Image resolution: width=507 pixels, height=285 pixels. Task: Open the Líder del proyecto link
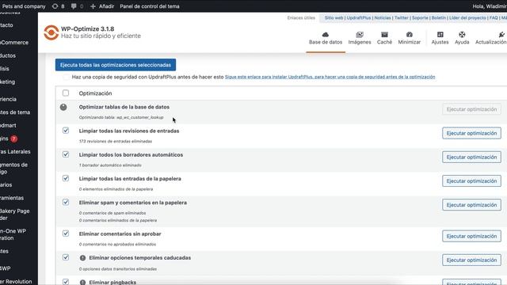point(467,17)
